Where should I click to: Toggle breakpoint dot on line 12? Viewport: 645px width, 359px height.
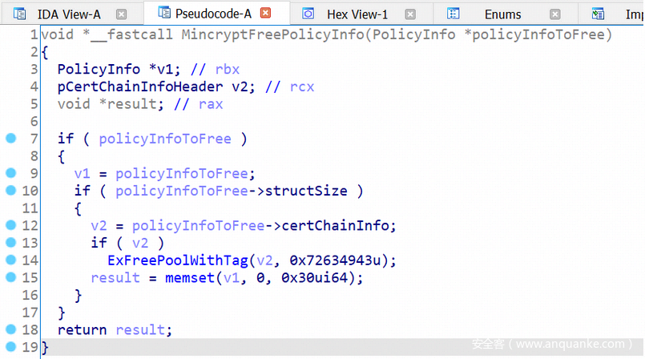11,225
